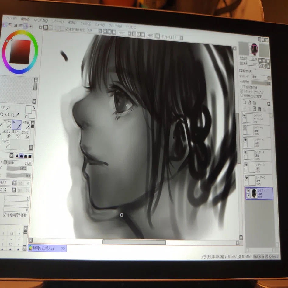Adjust the brush size 23.0 slider

pyautogui.click(x=20, y=163)
